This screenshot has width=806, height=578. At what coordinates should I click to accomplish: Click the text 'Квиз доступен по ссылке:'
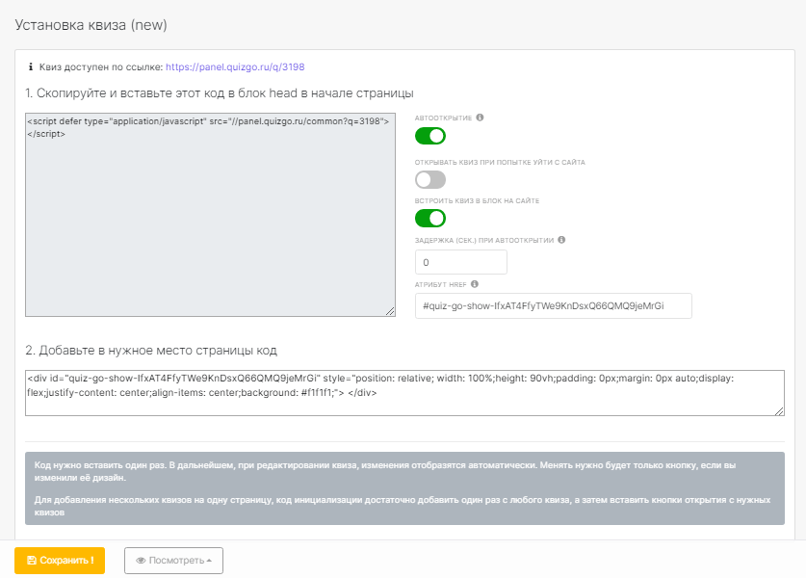pos(101,66)
